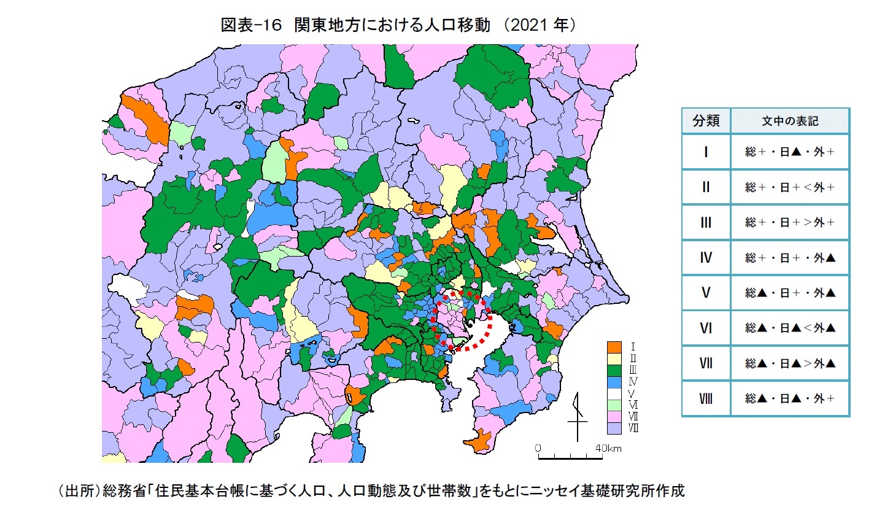Click the cell reading 総＋・日＋＞外＋
Viewport: 882px width, 515px height.
(x=790, y=222)
